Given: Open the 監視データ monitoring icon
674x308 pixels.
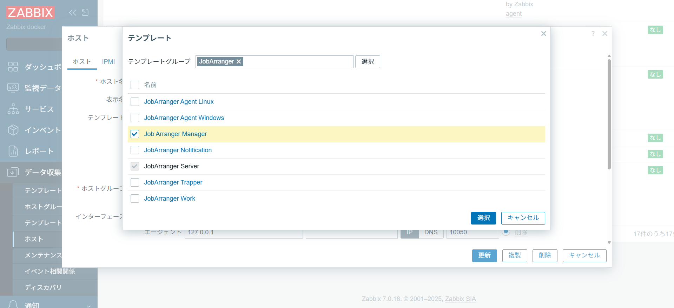Looking at the screenshot, I should pos(13,88).
